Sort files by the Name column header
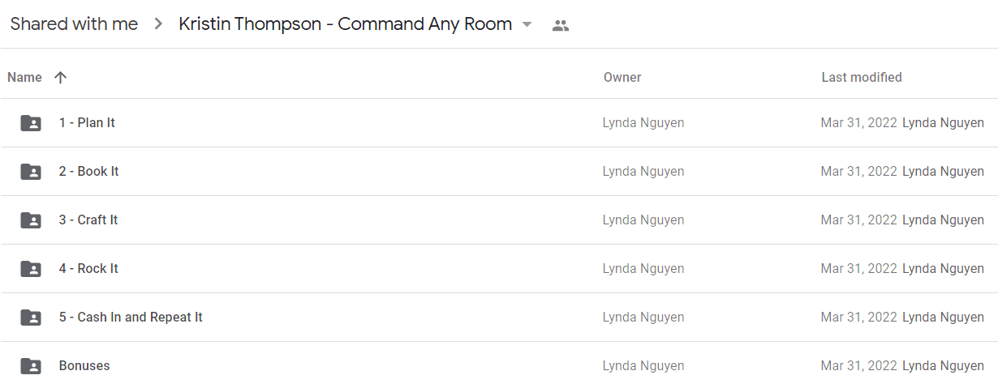 pyautogui.click(x=24, y=78)
